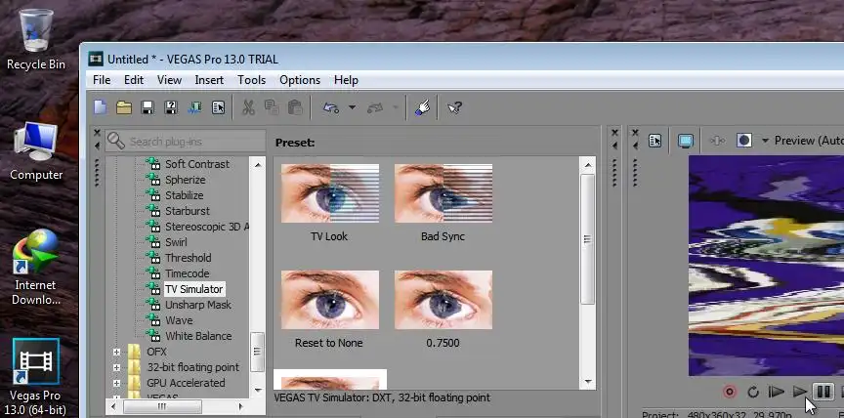This screenshot has width=844, height=418.
Task: Click plug-in tree scroll down arrow
Action: [x=257, y=390]
